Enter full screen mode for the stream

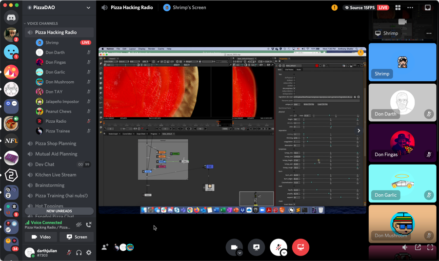tap(430, 247)
